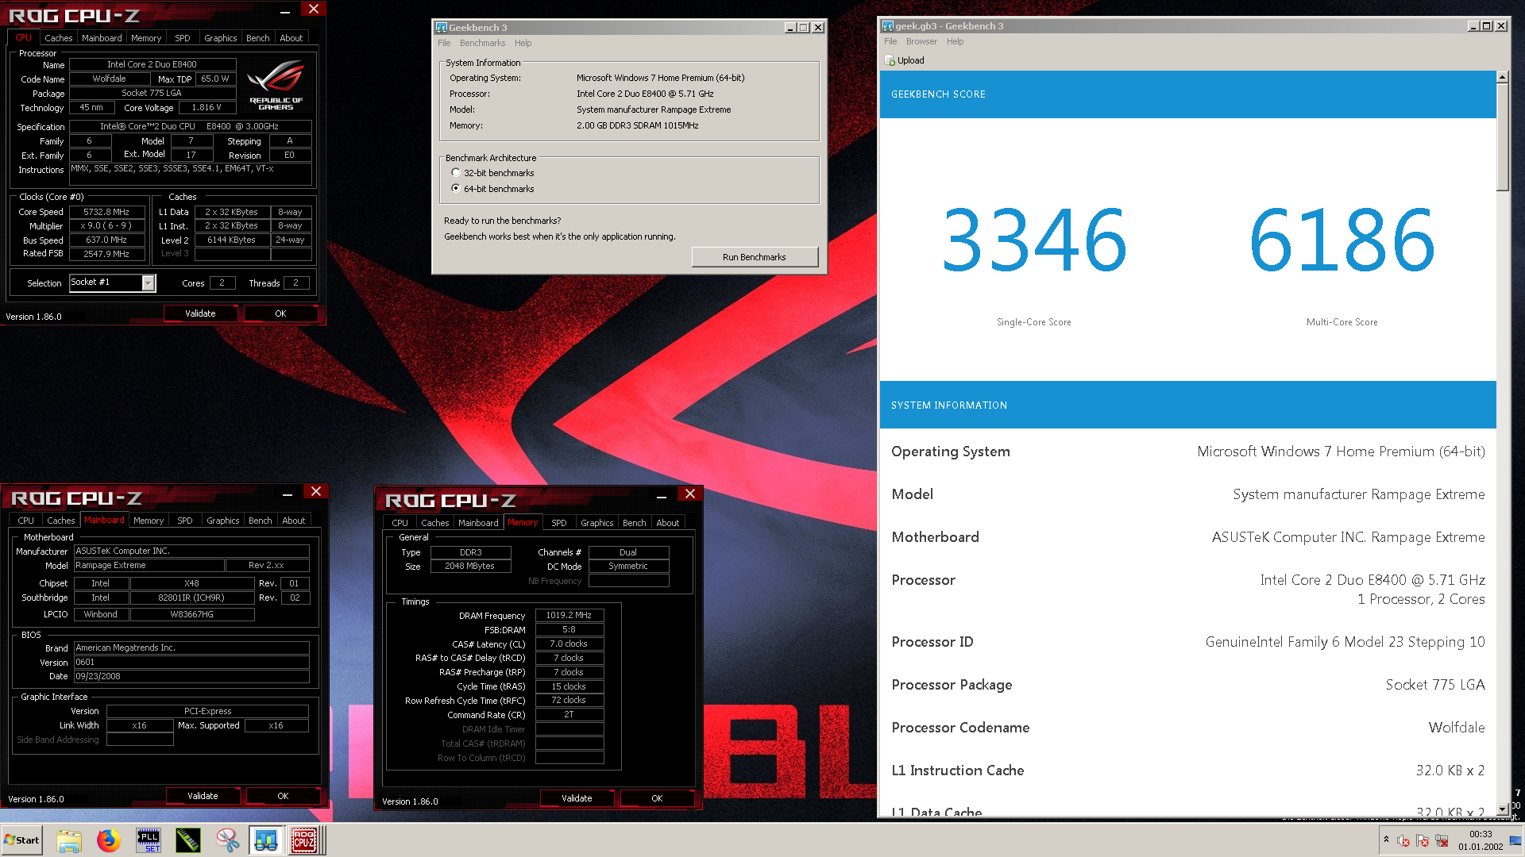This screenshot has width=1525, height=857.
Task: Click the Core Voltage value 1.816 V
Action: [207, 107]
